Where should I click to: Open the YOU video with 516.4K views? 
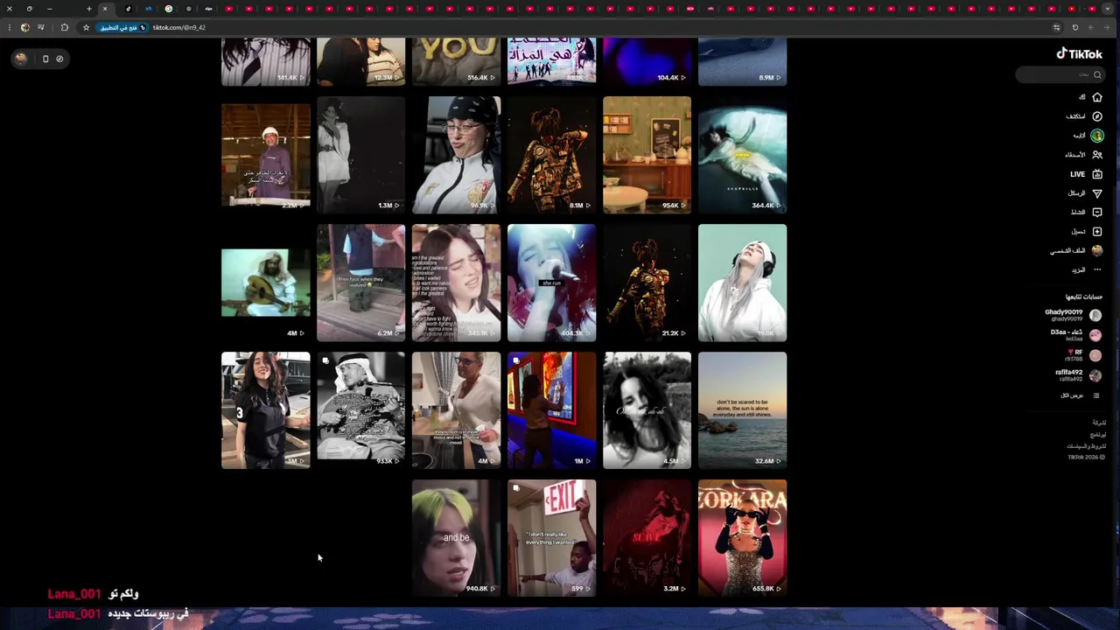[x=456, y=61]
